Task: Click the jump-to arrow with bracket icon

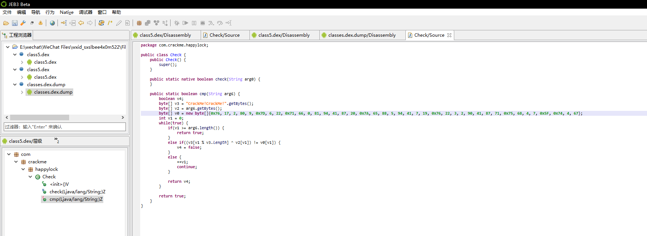Action: tap(64, 23)
